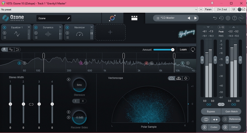Select polar level vectorscope view icon
Screen dimensions: 247x133
pos(178,78)
